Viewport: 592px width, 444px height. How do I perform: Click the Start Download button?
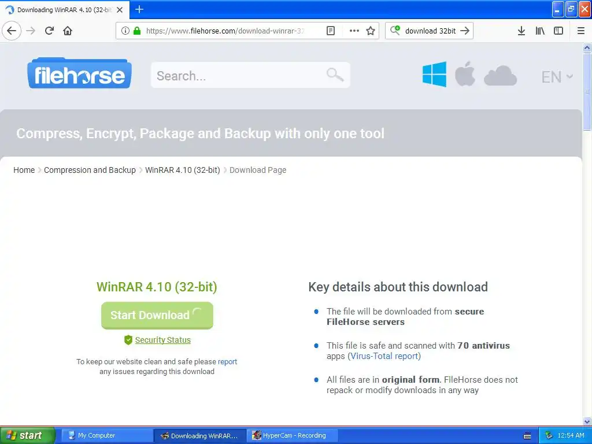click(x=157, y=315)
